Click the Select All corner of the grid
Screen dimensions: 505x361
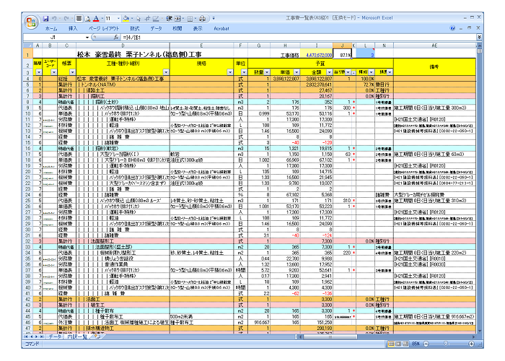point(27,45)
